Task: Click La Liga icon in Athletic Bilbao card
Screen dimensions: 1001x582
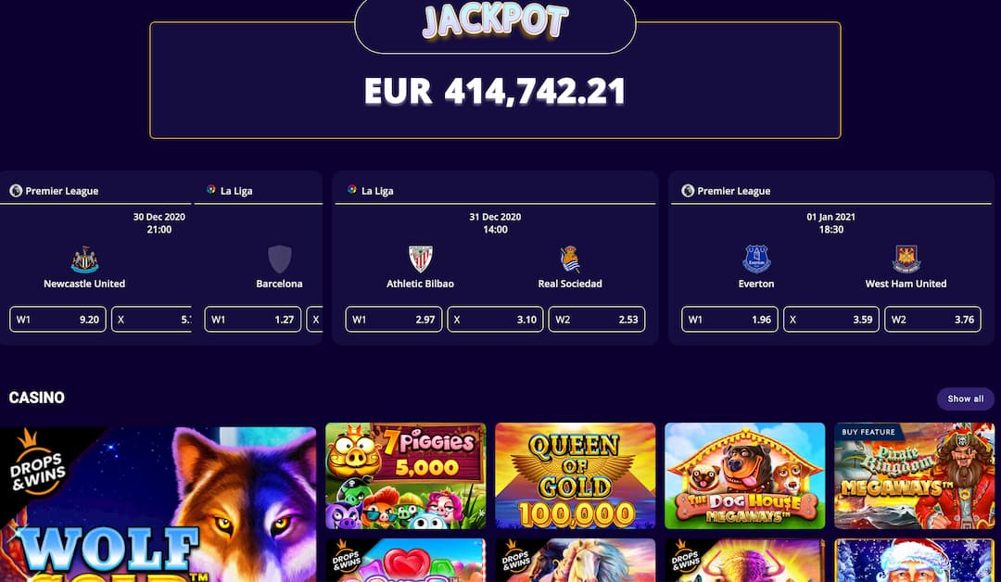Action: tap(352, 190)
